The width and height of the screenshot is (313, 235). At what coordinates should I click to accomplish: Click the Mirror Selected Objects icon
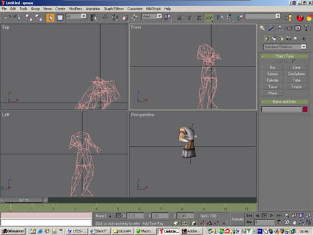click(x=220, y=17)
